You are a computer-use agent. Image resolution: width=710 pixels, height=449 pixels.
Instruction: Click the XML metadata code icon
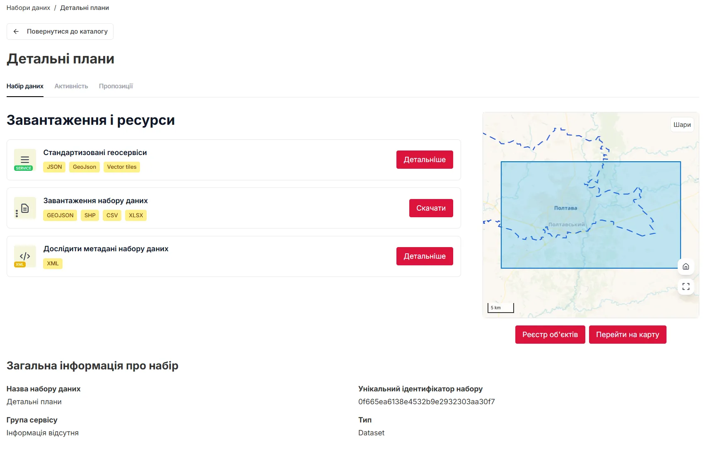tap(24, 257)
